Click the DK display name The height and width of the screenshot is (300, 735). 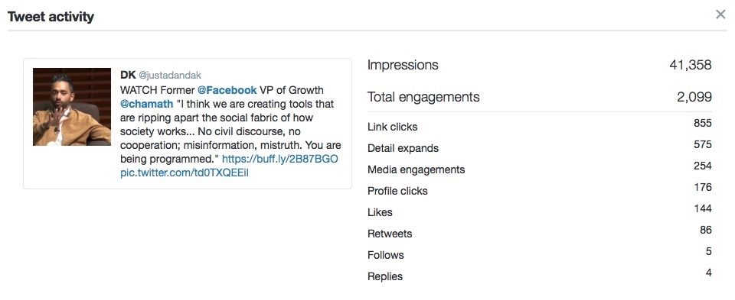128,75
